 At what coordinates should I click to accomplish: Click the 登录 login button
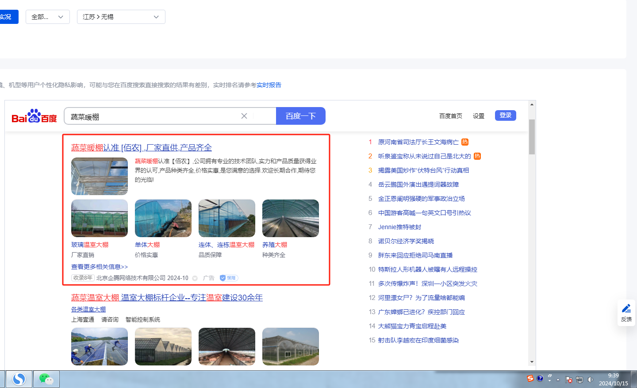[x=506, y=115]
